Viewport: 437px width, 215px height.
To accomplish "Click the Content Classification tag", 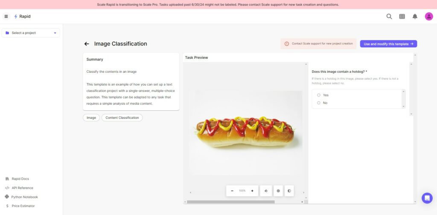I will point(122,118).
